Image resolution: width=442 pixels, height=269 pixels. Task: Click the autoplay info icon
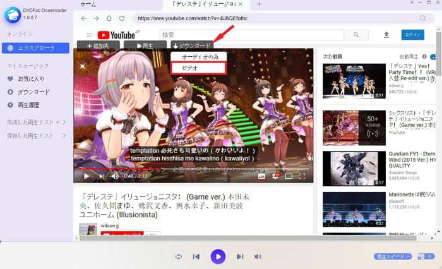[424, 56]
